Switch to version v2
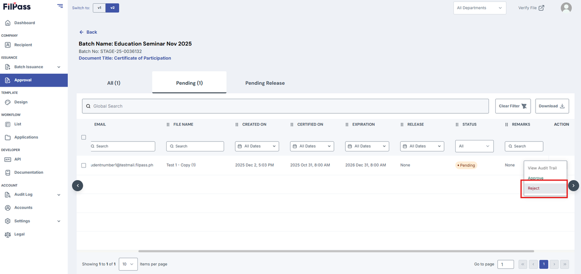Viewport: 581px width, 274px height. tap(112, 8)
